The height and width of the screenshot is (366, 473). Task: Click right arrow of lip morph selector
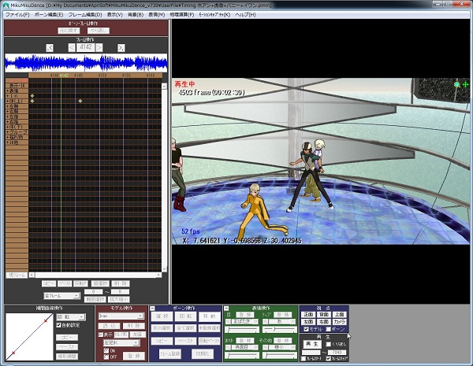coord(293,322)
